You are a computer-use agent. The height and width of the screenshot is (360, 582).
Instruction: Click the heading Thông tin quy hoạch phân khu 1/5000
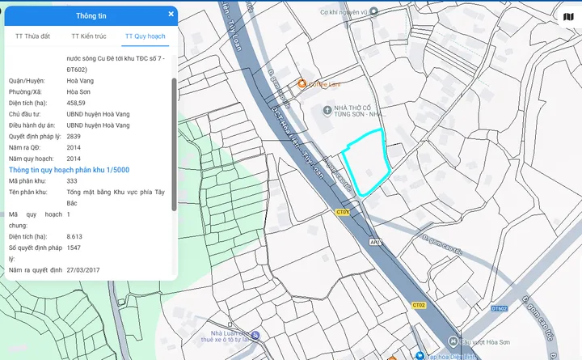[69, 170]
